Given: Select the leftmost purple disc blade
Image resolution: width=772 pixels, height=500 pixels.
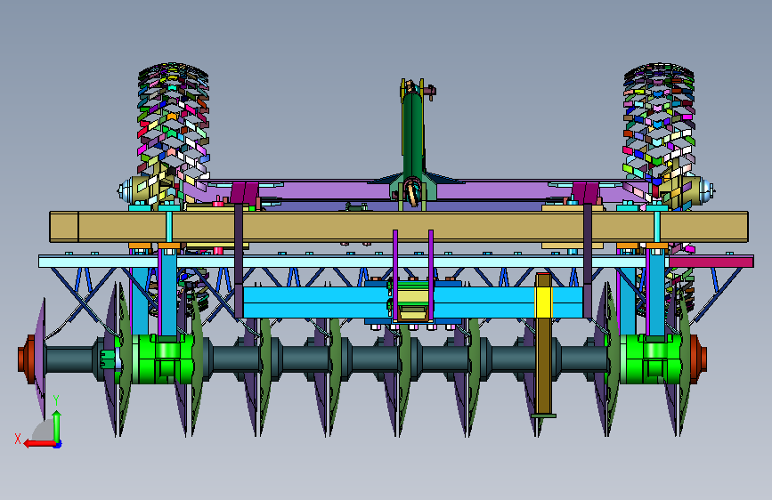Looking at the screenshot, I should (40, 359).
